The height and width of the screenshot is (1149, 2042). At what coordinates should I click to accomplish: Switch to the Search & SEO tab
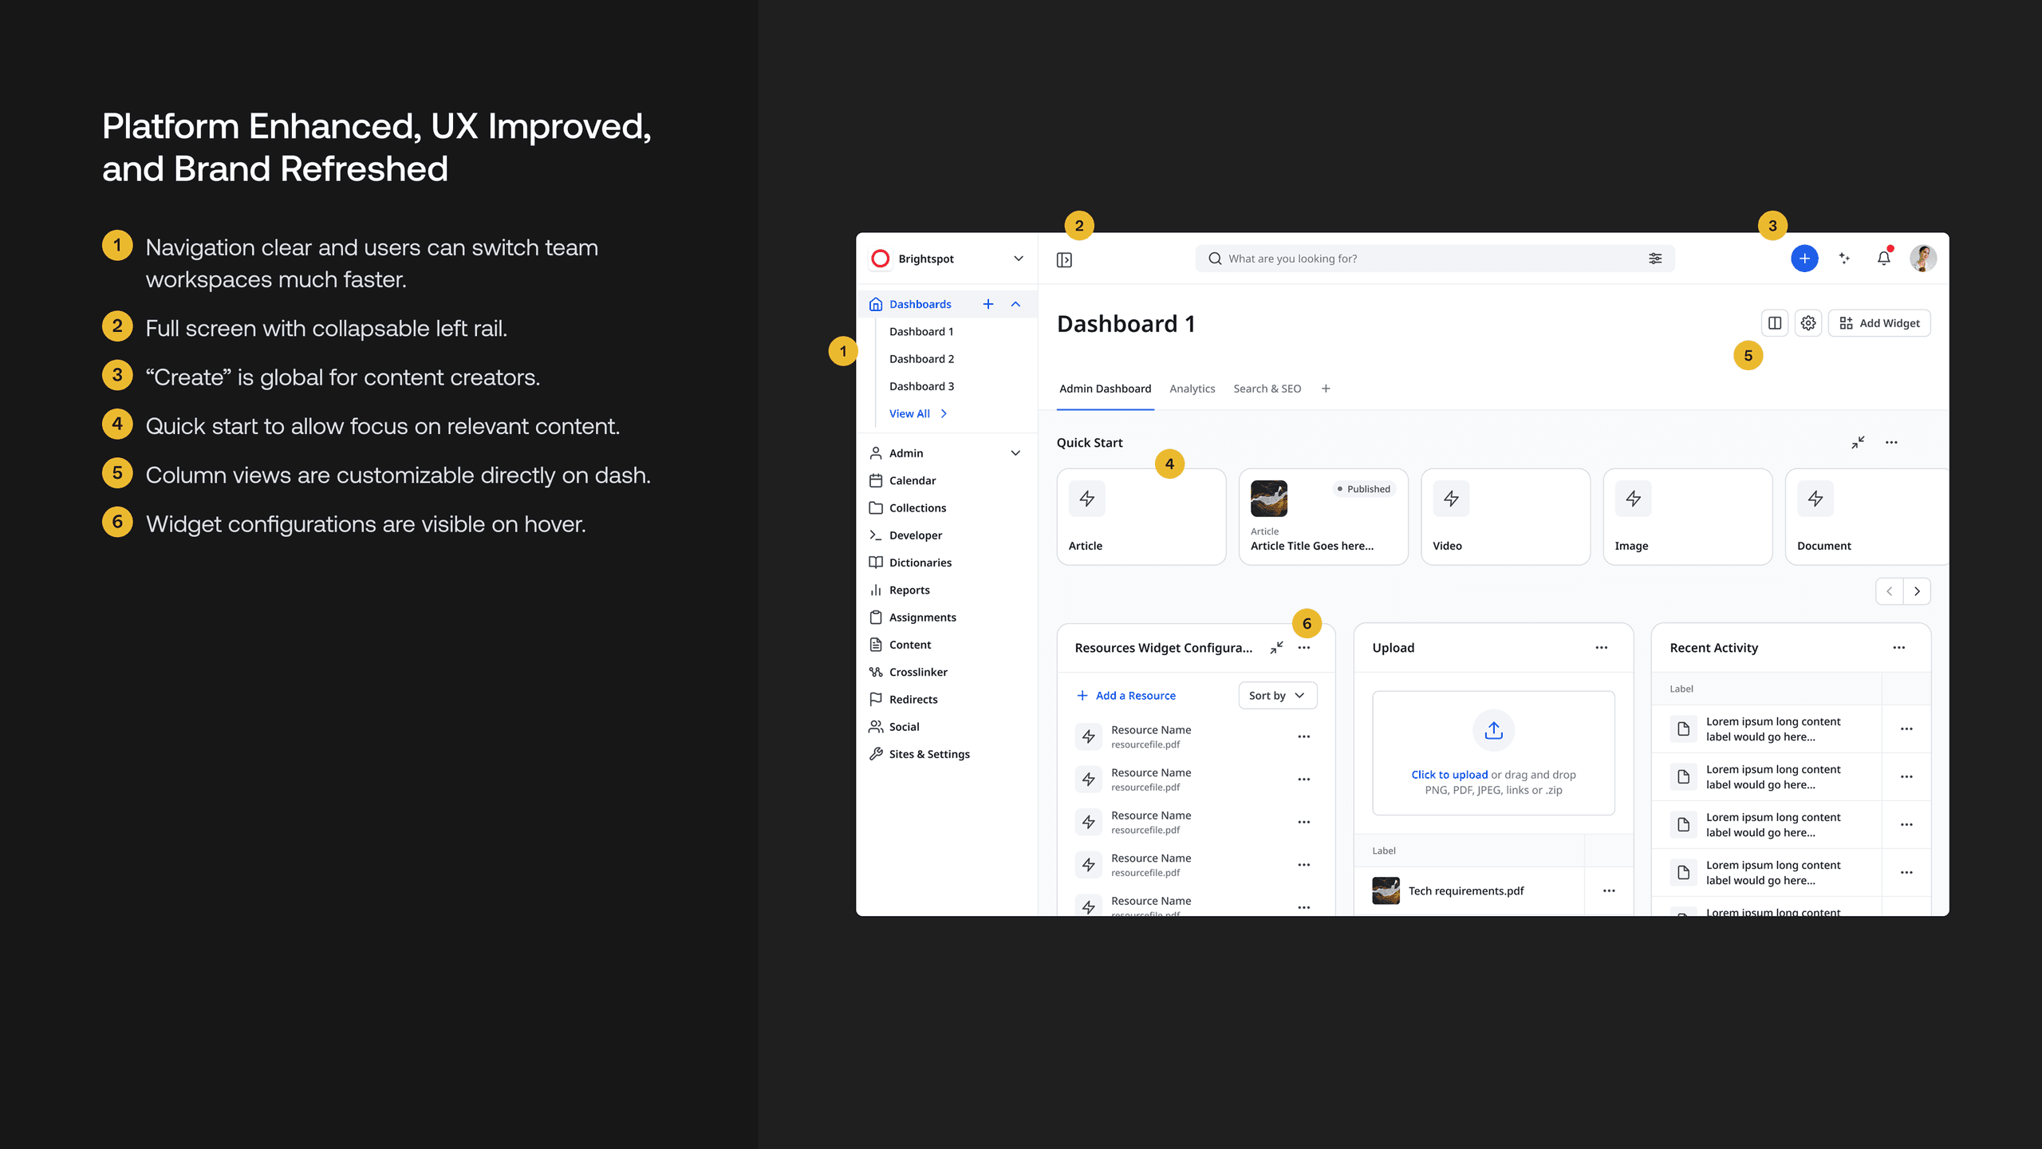pos(1267,389)
